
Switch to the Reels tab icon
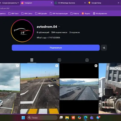click(x=59, y=60)
